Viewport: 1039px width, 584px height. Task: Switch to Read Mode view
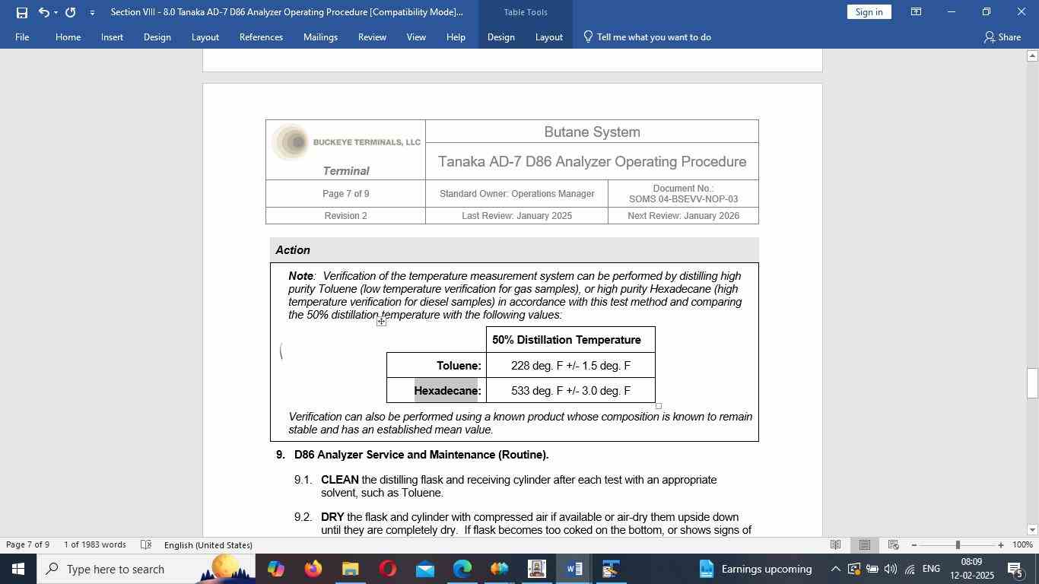click(x=835, y=545)
